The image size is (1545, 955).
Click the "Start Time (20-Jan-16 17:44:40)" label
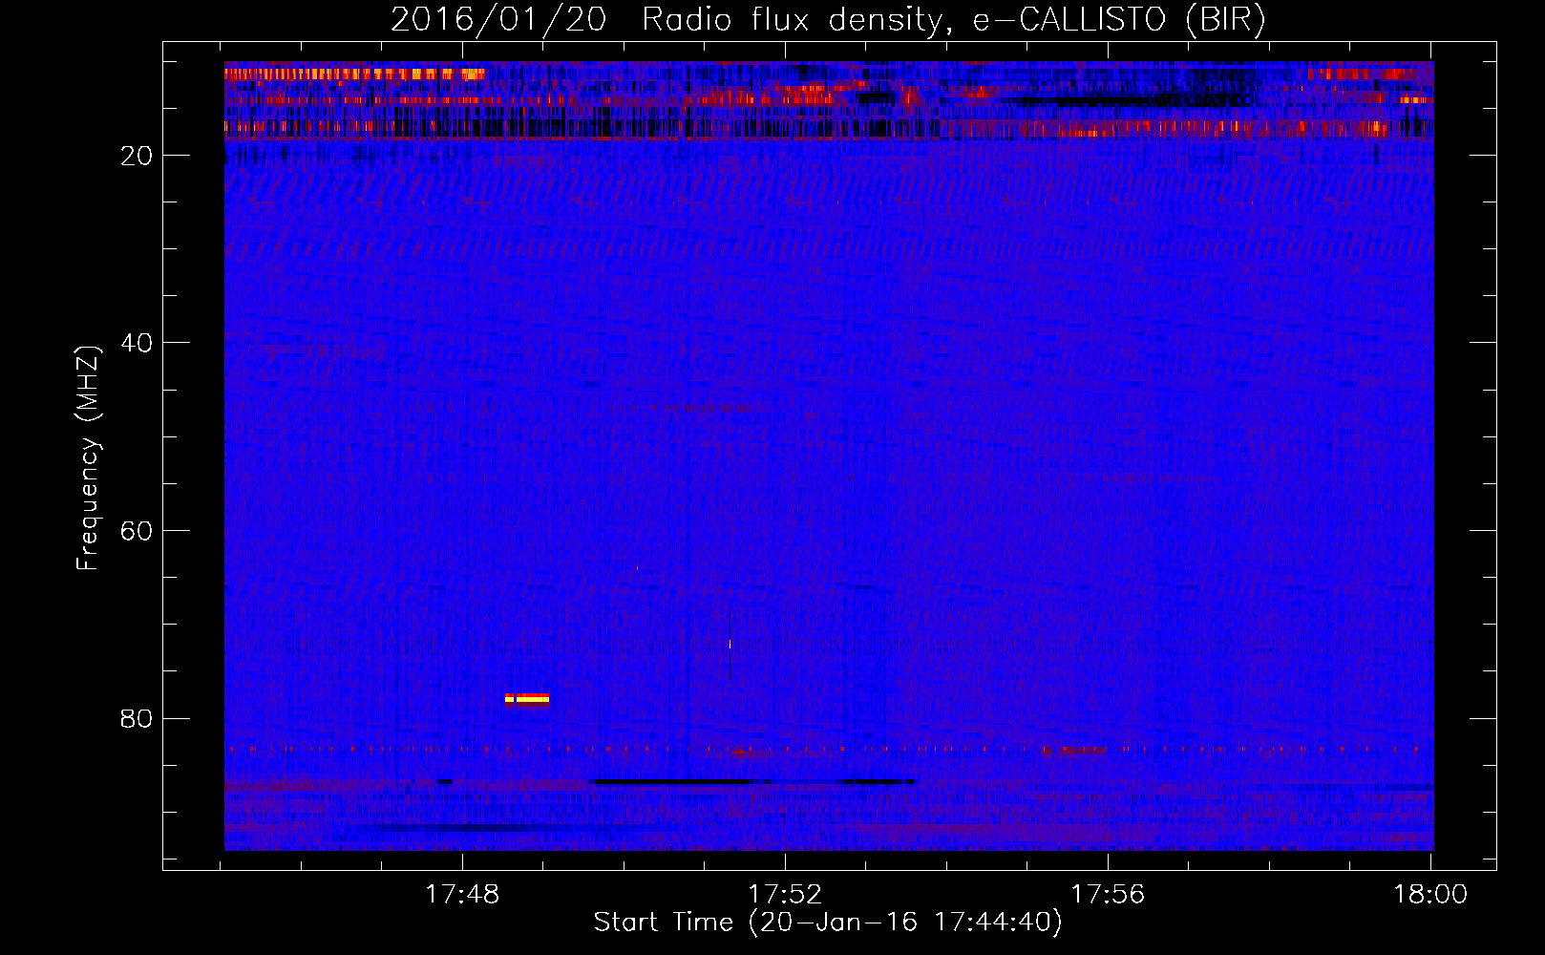click(827, 923)
